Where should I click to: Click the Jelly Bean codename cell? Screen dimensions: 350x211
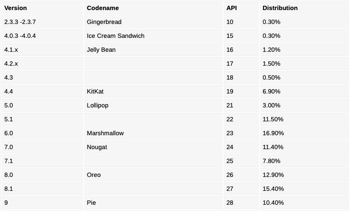tap(101, 50)
